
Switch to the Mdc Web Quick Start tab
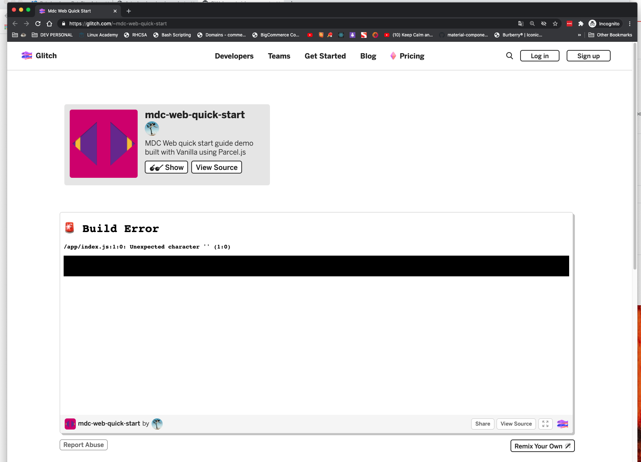coord(69,11)
